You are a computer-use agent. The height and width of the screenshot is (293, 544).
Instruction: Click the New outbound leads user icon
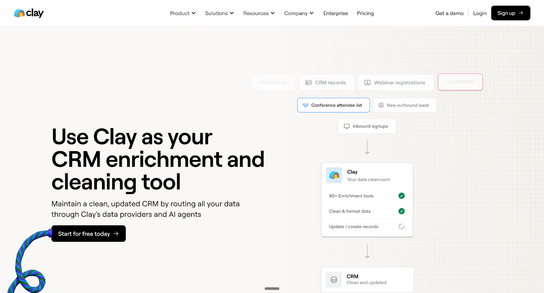pos(381,105)
